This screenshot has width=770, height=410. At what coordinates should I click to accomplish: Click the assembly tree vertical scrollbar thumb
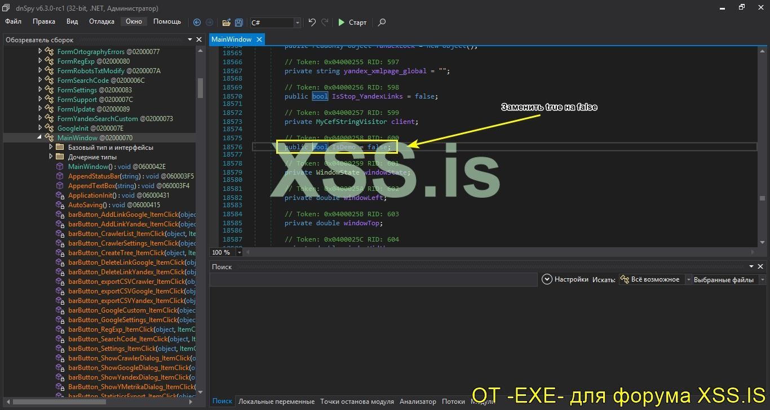[200, 87]
